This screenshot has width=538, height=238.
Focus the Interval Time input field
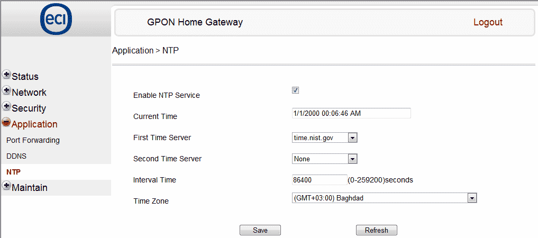[319, 180]
